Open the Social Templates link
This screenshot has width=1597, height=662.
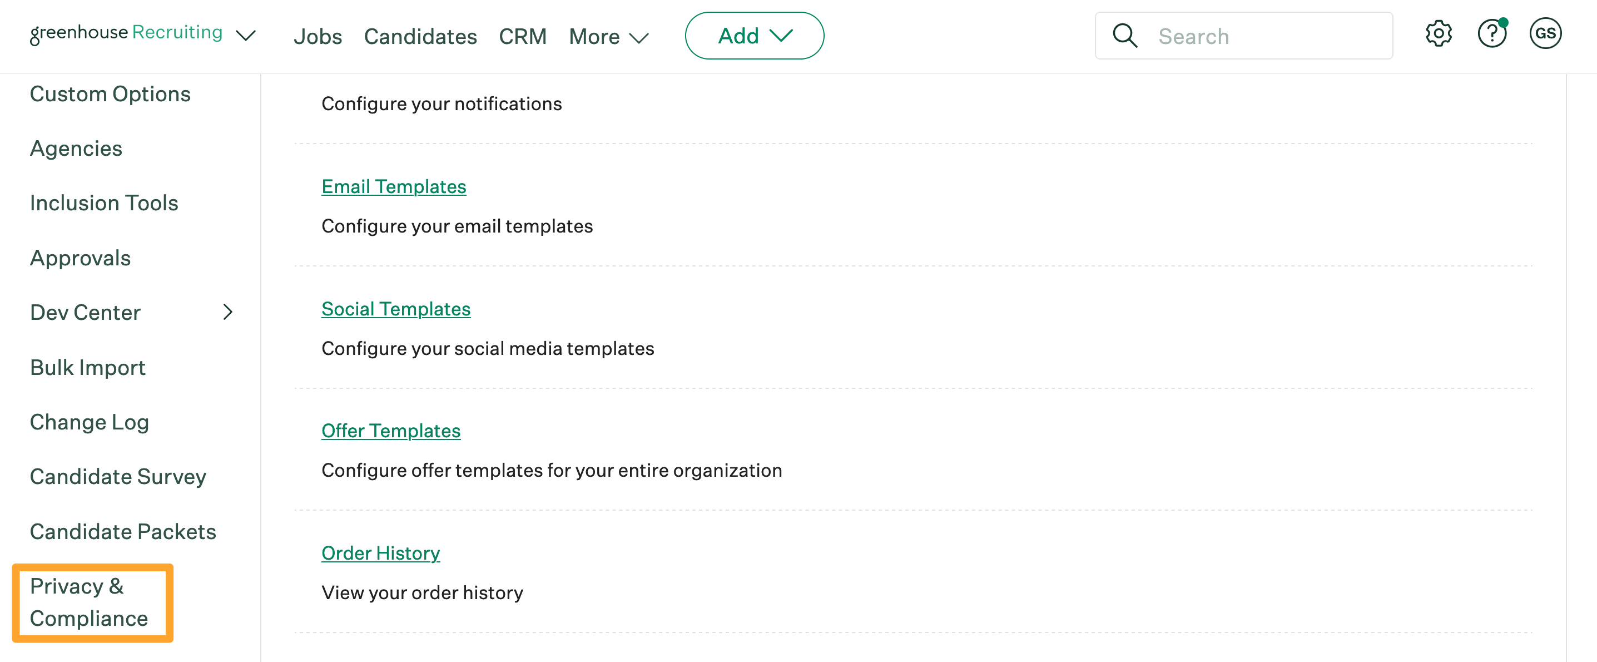(x=395, y=309)
